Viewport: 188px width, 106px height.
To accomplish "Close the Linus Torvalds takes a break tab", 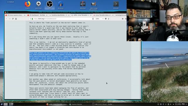I will 113,15.
